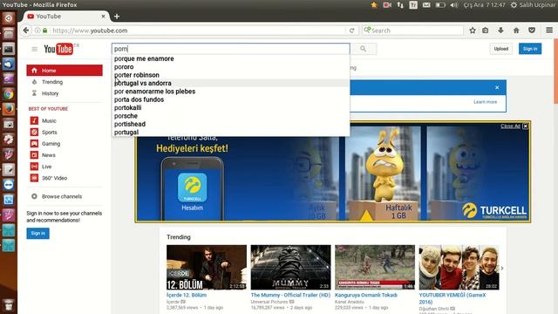The height and width of the screenshot is (314, 558).
Task: Close the Turkcell ad with X
Action: [x=526, y=126]
